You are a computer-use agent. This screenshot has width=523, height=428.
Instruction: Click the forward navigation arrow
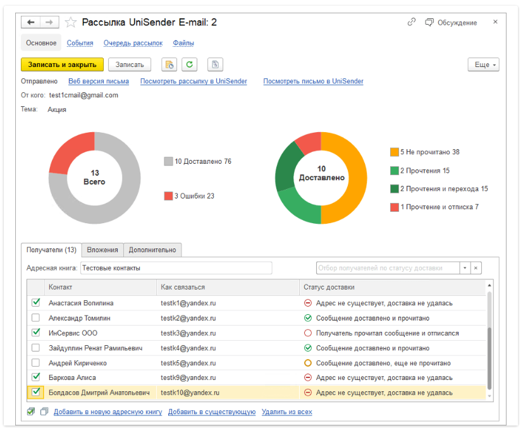tap(49, 22)
